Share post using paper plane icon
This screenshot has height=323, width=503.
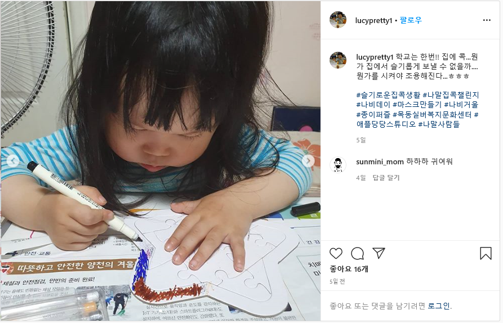point(379,253)
